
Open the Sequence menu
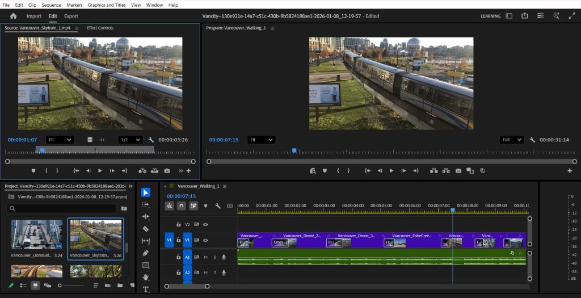click(51, 5)
